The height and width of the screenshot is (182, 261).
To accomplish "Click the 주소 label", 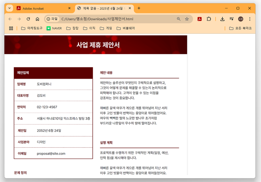I will pos(20,118).
